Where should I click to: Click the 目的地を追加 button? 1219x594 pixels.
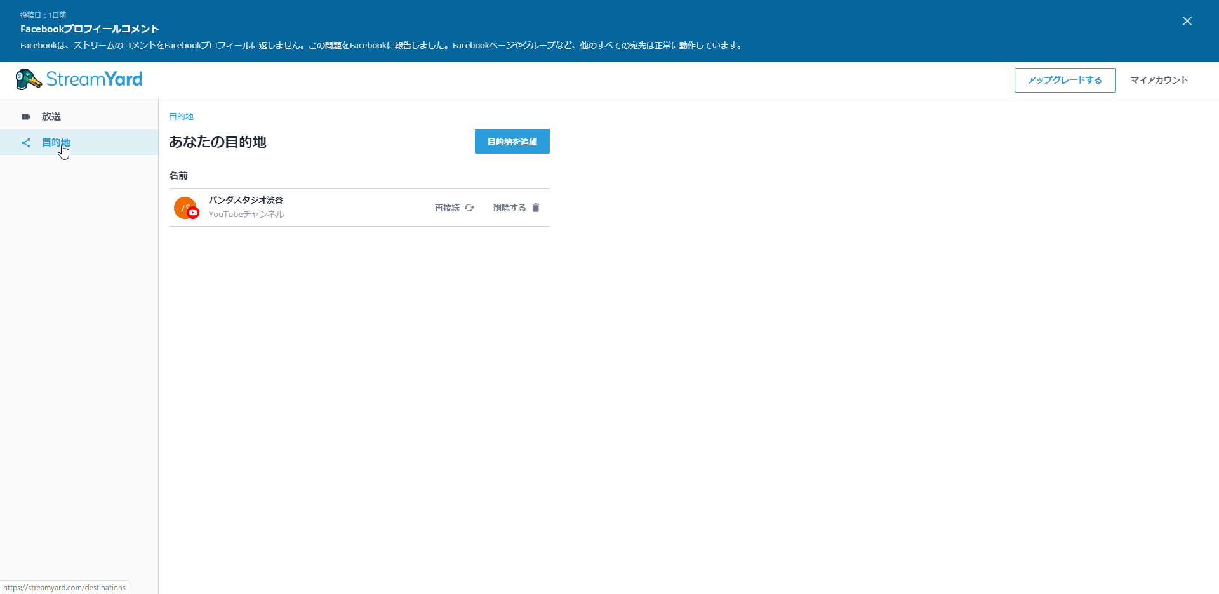(512, 142)
